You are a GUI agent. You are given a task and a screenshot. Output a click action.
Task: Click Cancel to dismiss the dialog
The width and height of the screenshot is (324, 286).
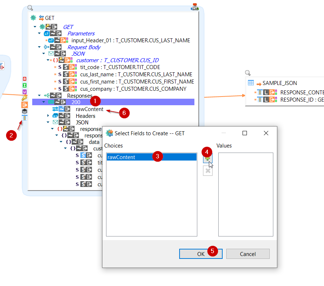click(x=248, y=253)
